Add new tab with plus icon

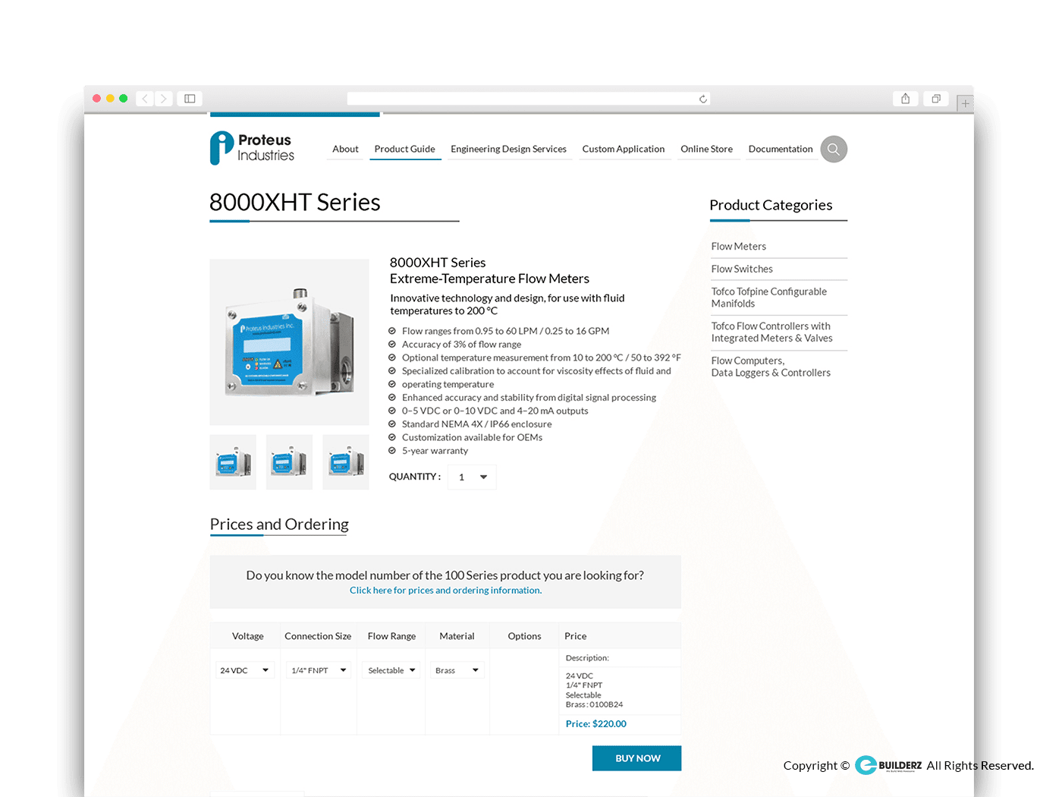965,103
